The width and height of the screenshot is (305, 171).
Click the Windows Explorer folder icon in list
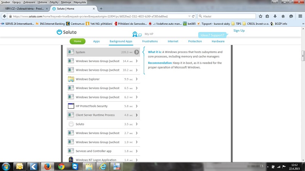71,79
